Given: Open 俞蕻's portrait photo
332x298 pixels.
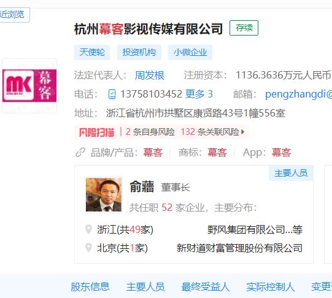Looking at the screenshot, I should [104, 195].
